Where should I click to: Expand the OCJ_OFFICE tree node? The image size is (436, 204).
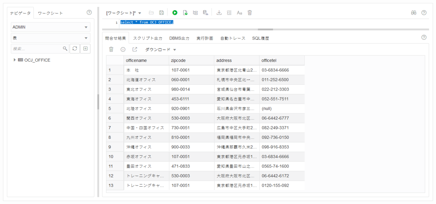[x=15, y=60]
